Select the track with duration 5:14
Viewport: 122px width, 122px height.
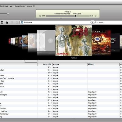[x=61, y=89]
